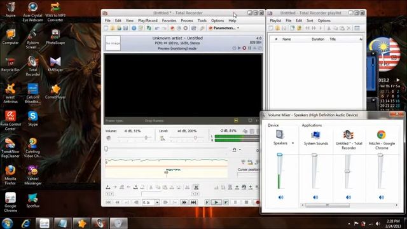Click small record circle in track info panel

click(244, 48)
